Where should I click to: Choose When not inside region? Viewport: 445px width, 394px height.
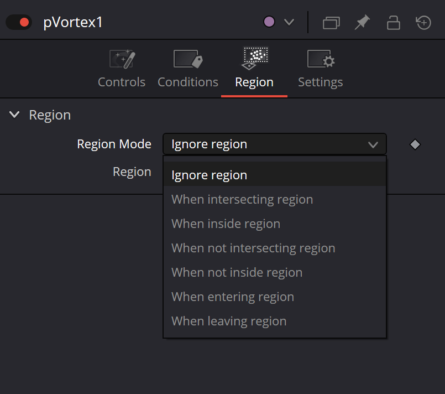pyautogui.click(x=274, y=273)
